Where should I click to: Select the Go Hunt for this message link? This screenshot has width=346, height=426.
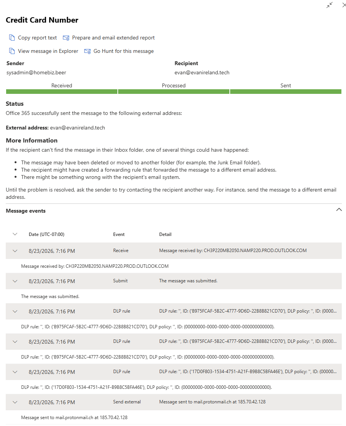tap(124, 51)
